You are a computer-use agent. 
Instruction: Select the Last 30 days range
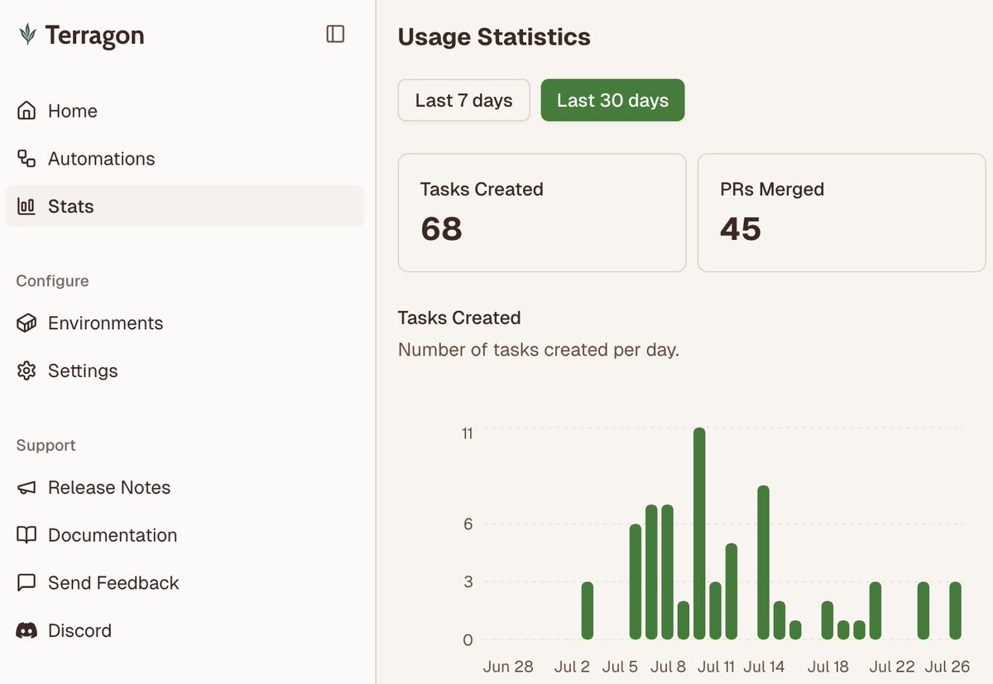click(x=612, y=100)
